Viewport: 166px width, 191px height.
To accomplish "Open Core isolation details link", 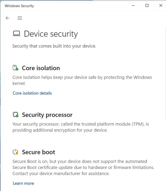I will (x=32, y=93).
